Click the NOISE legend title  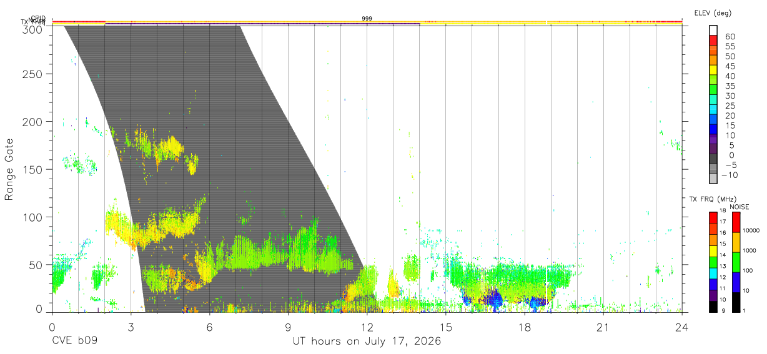pos(740,207)
